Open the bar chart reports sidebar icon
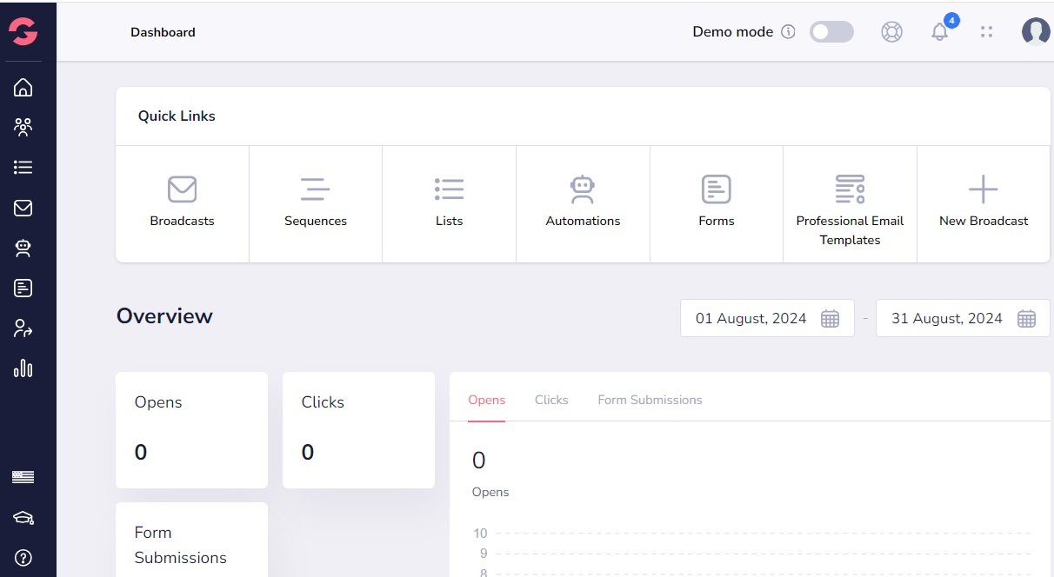Viewport: 1054px width, 577px height. [x=23, y=368]
